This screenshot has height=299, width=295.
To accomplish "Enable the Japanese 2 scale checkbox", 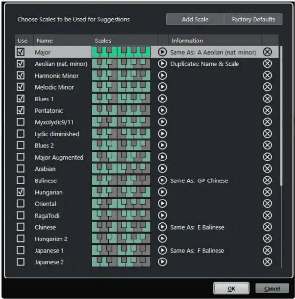I will pyautogui.click(x=20, y=262).
